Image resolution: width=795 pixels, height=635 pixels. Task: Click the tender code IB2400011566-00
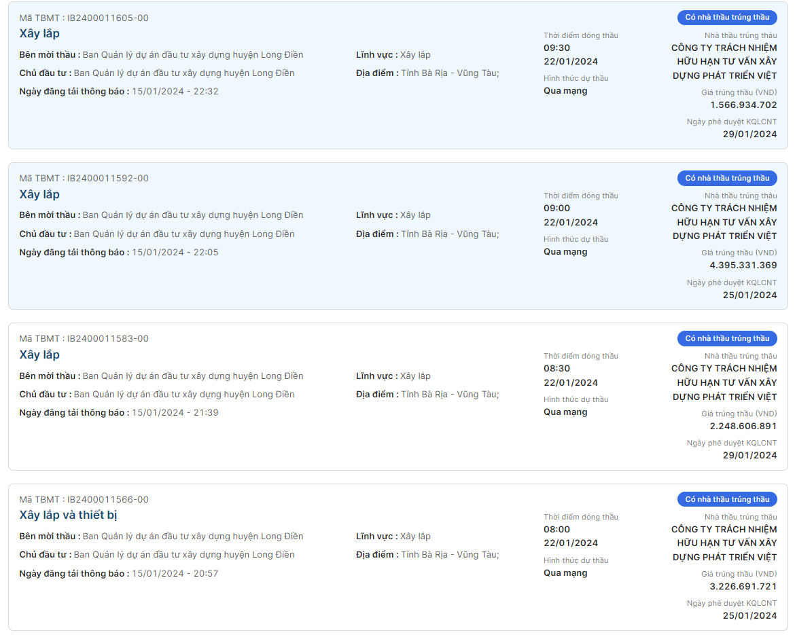click(x=107, y=500)
